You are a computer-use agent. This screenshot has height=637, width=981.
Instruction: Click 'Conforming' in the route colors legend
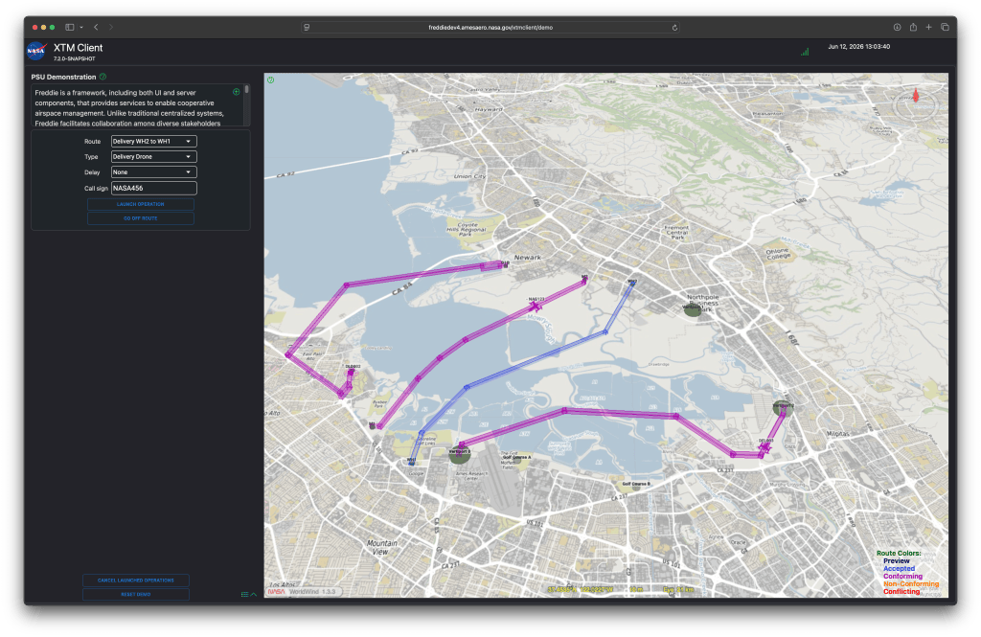click(x=902, y=577)
